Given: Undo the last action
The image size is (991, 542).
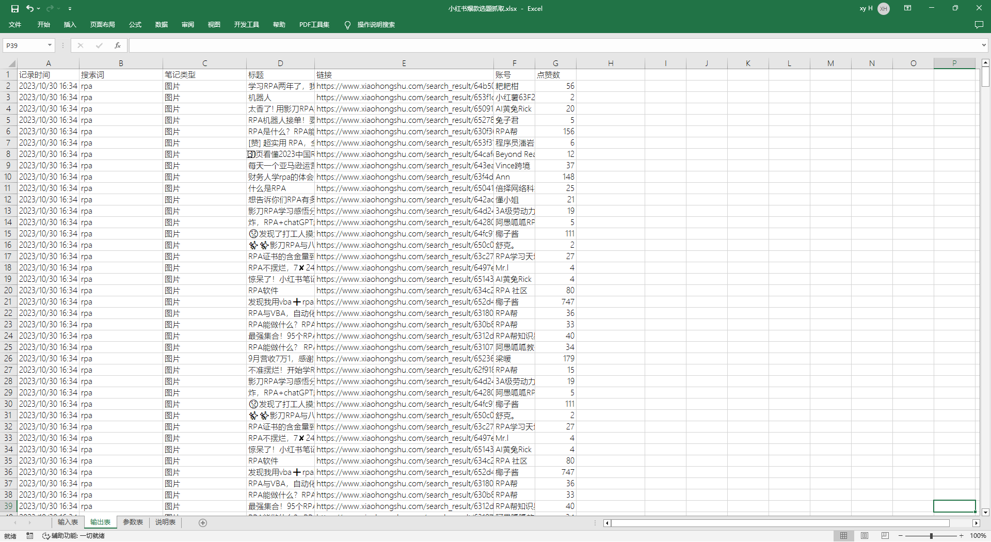Looking at the screenshot, I should coord(30,8).
